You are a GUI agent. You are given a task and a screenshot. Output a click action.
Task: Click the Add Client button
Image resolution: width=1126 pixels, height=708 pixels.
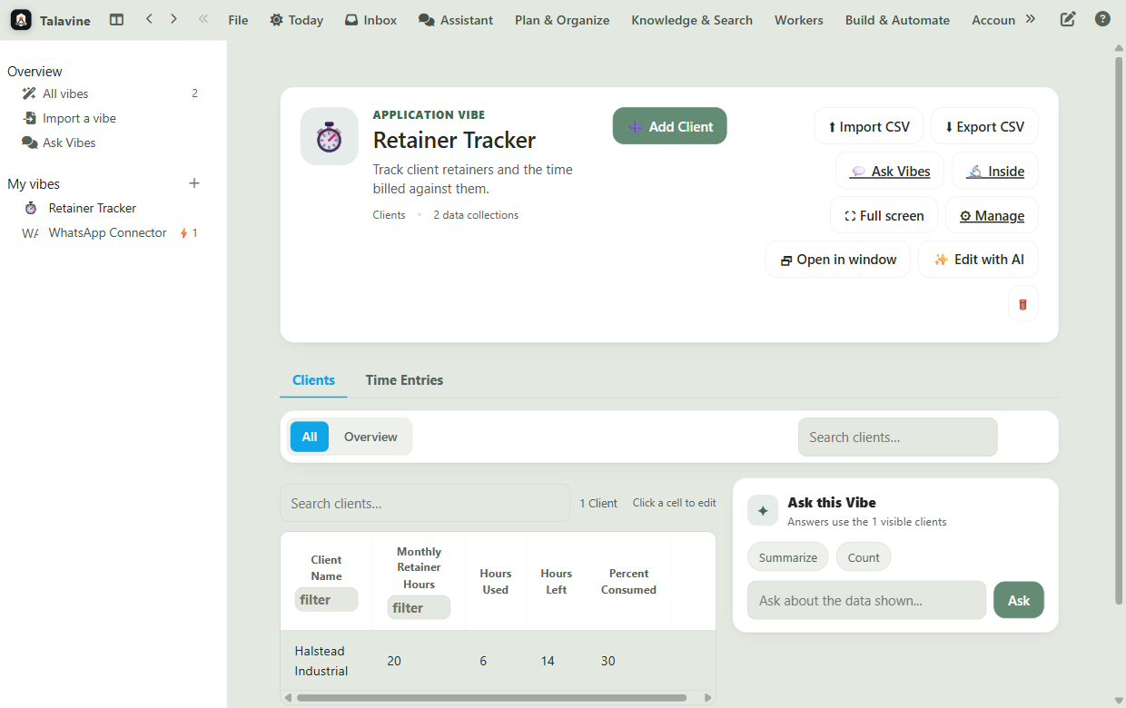(x=670, y=126)
